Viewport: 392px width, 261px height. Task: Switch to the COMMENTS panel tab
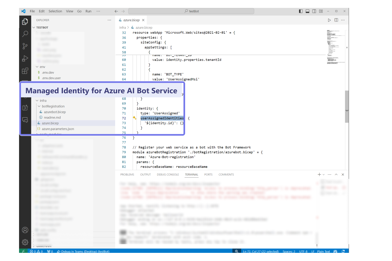pyautogui.click(x=226, y=175)
